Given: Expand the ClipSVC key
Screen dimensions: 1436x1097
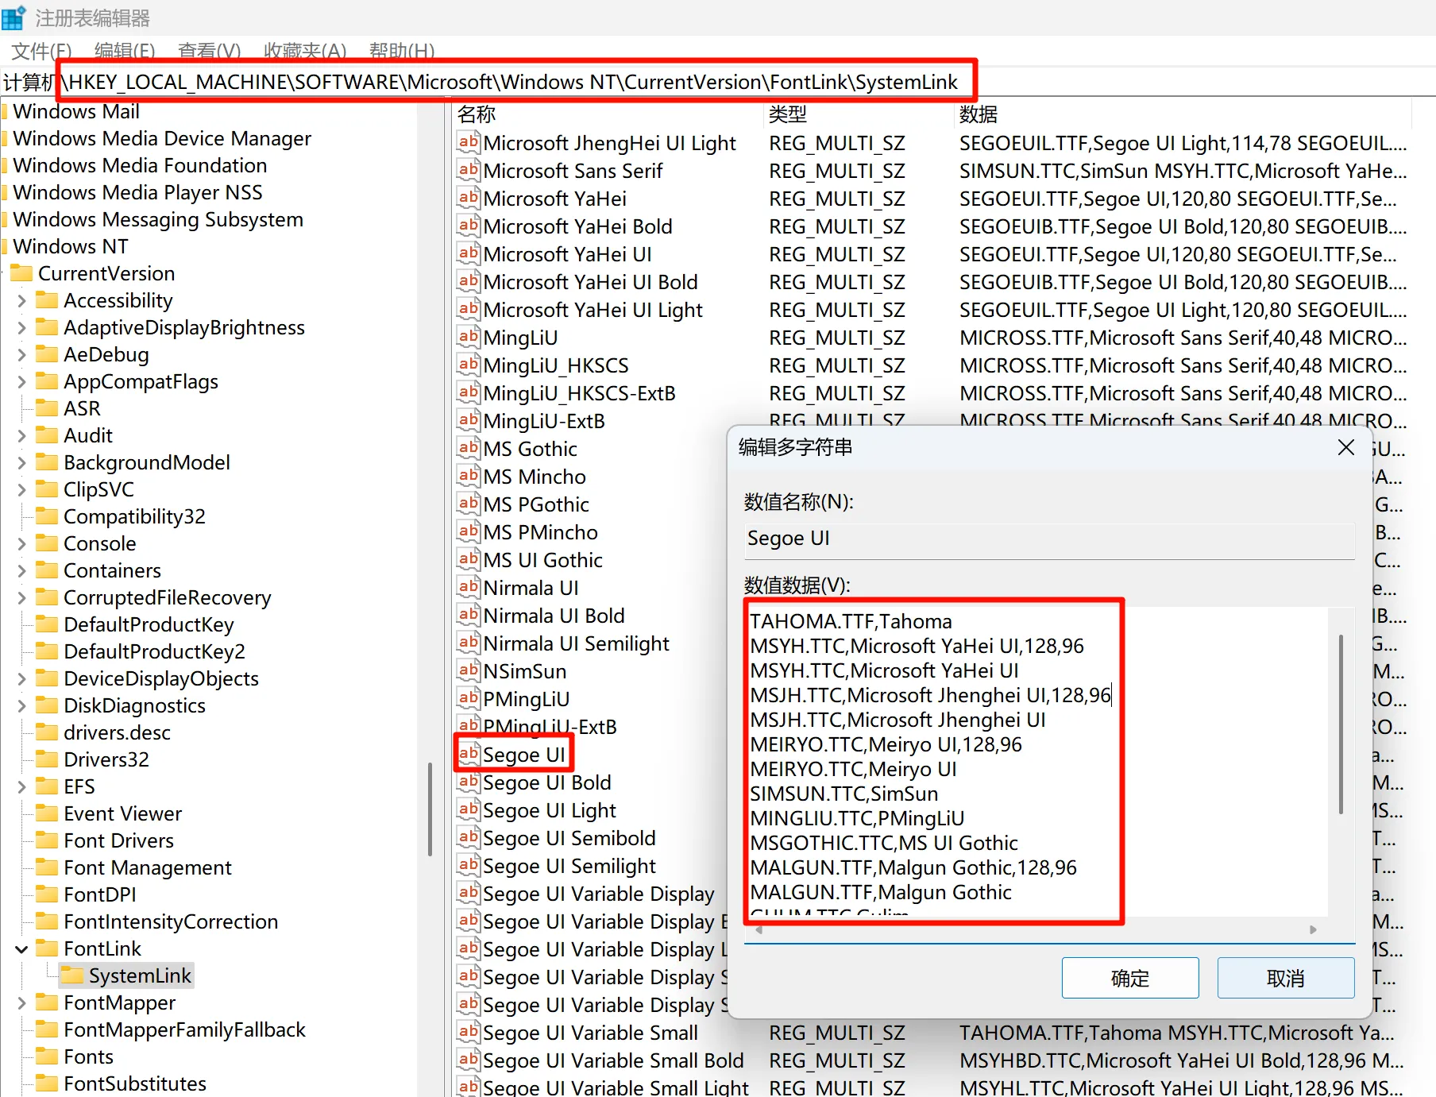Looking at the screenshot, I should pos(21,490).
